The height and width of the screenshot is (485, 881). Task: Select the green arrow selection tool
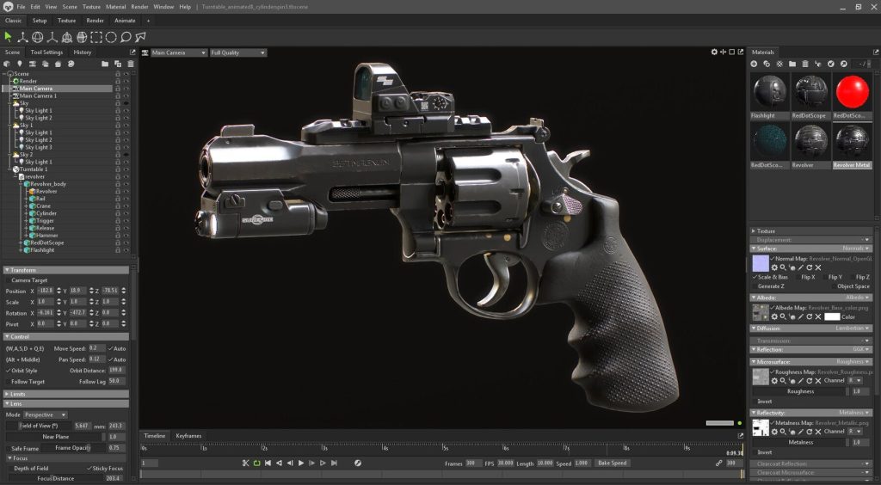[x=9, y=37]
